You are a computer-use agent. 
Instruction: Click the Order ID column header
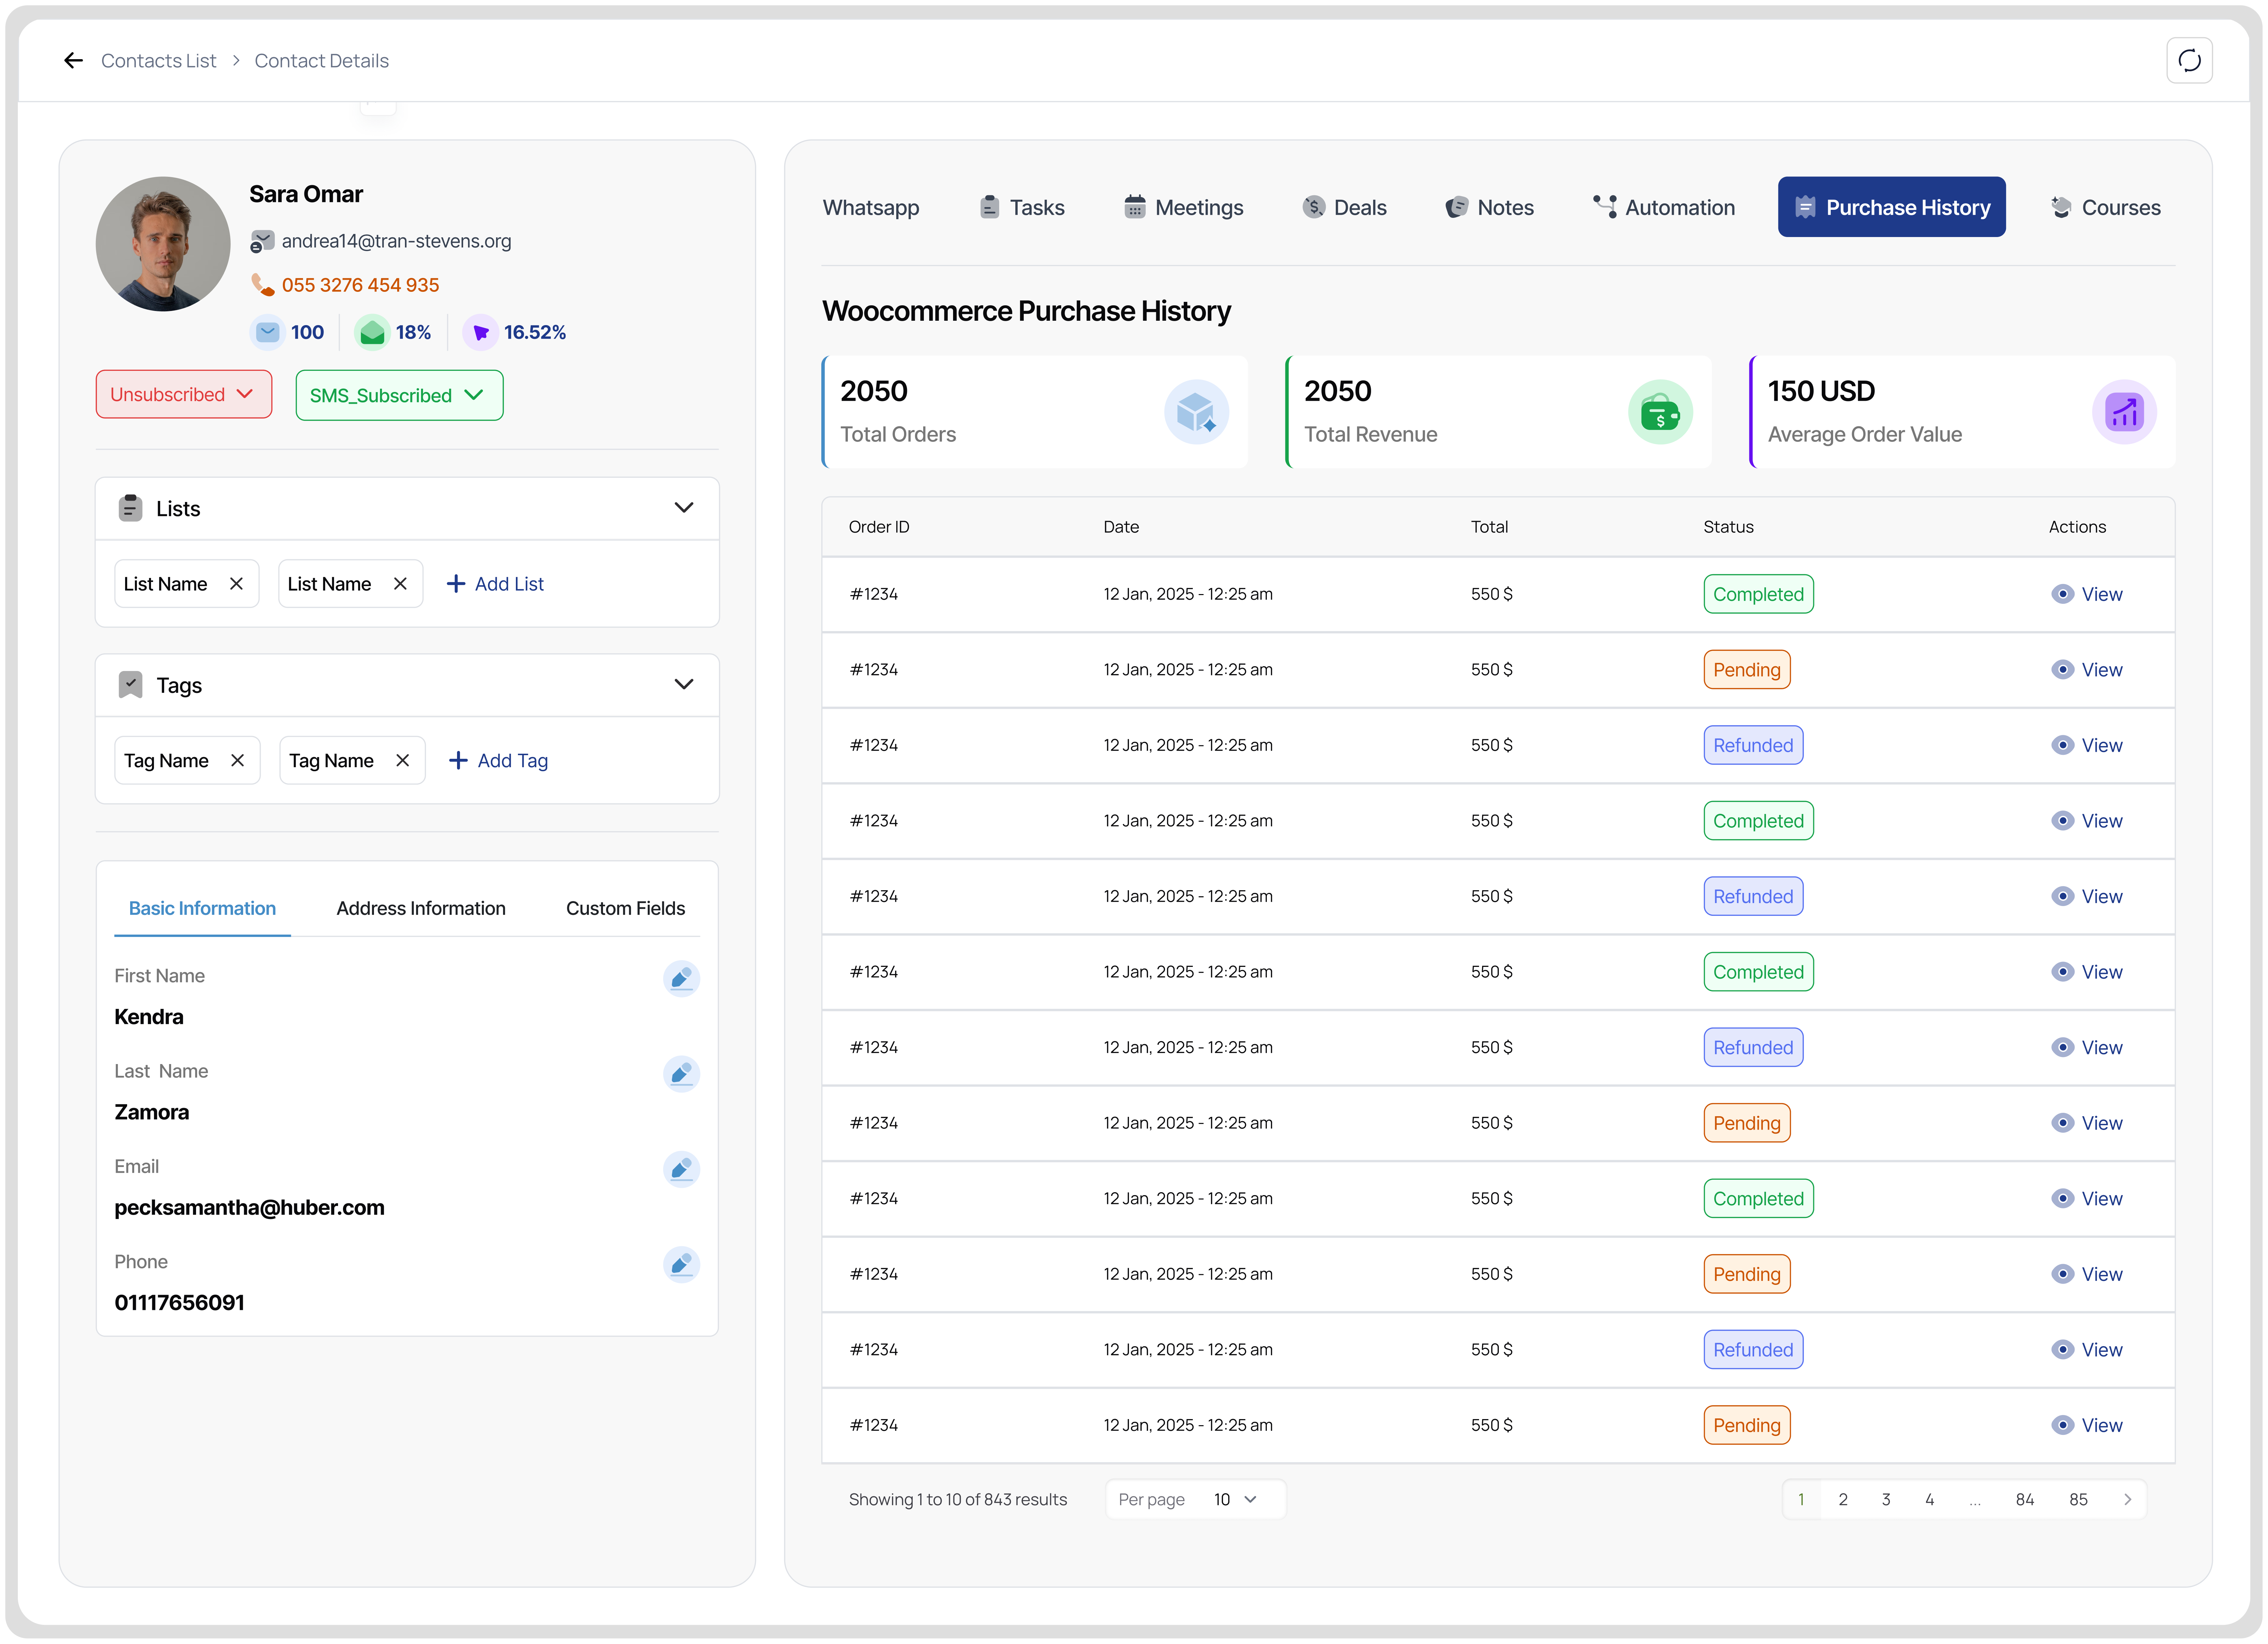[879, 527]
